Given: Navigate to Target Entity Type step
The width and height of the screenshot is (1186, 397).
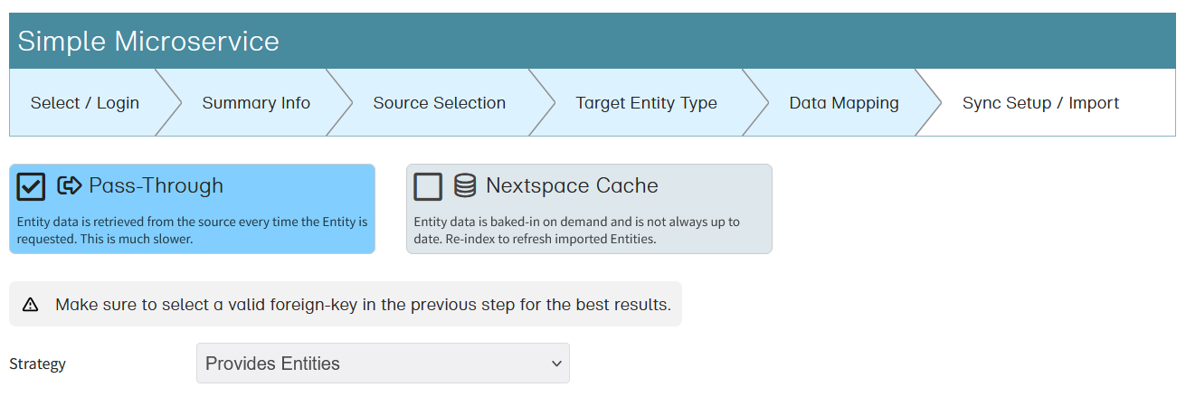Looking at the screenshot, I should (646, 103).
